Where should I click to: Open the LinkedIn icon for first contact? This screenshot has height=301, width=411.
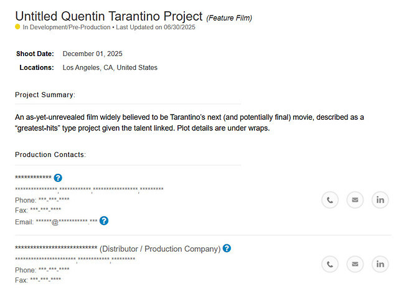point(380,200)
